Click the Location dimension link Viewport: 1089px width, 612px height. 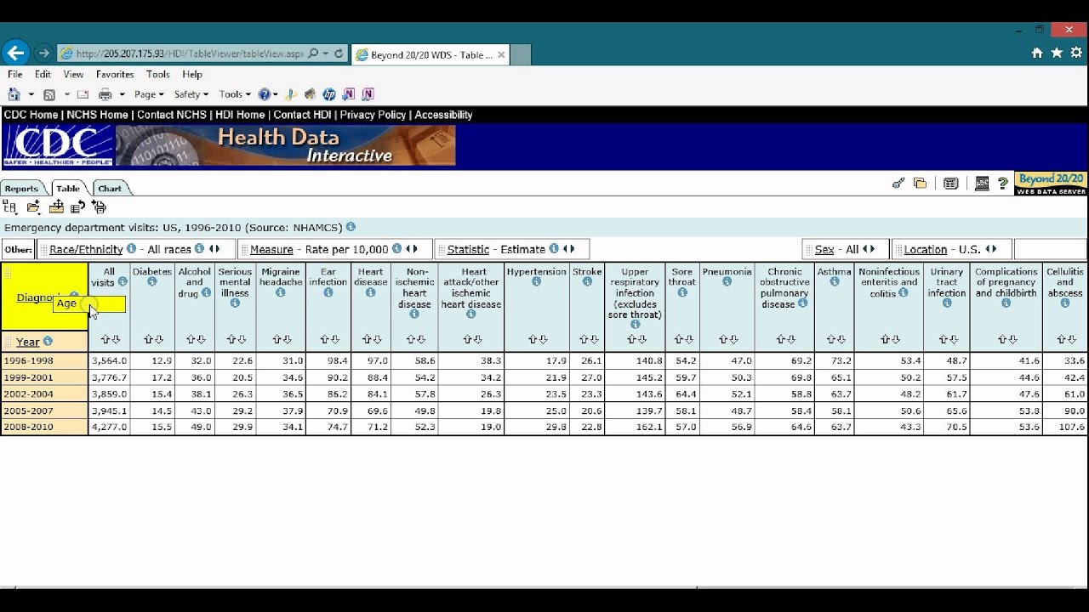tap(926, 249)
